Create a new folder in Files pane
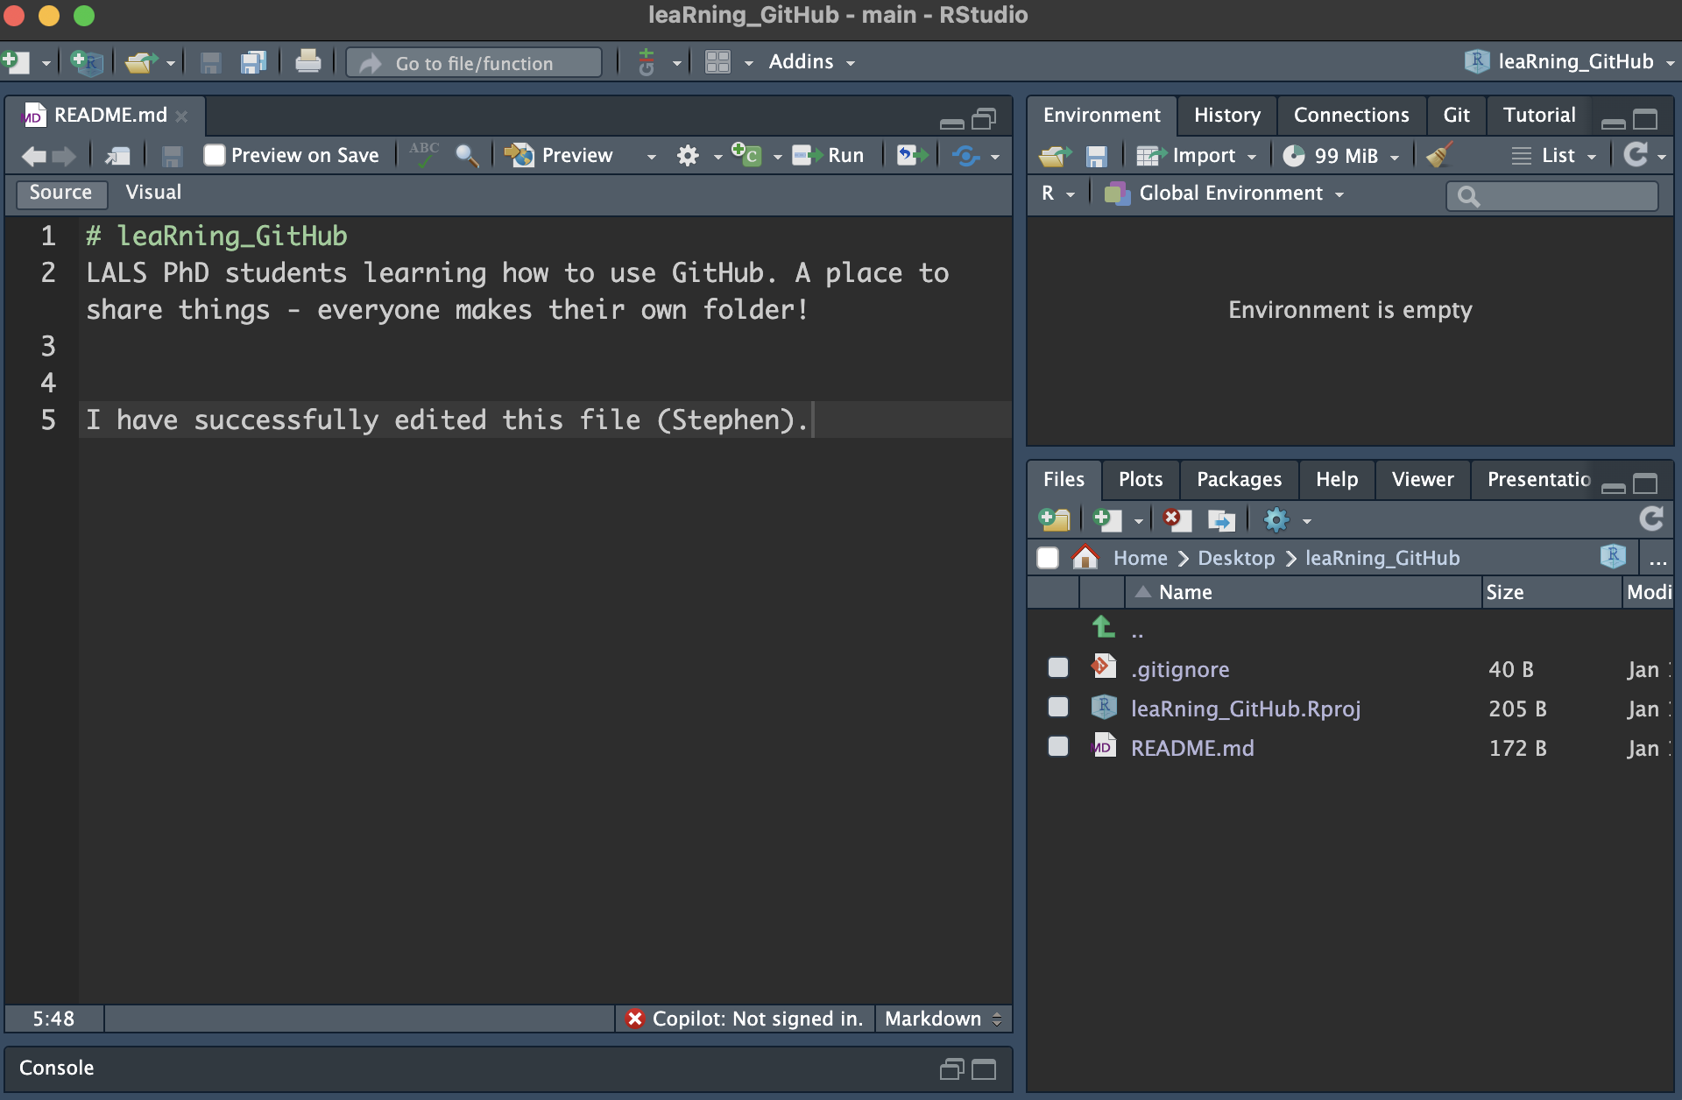 1055,520
